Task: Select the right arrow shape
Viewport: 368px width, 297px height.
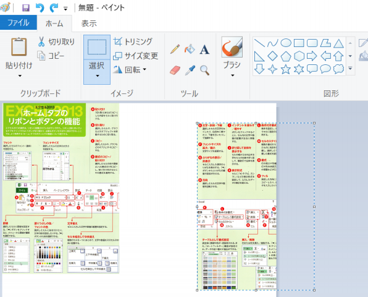Action: point(312,56)
